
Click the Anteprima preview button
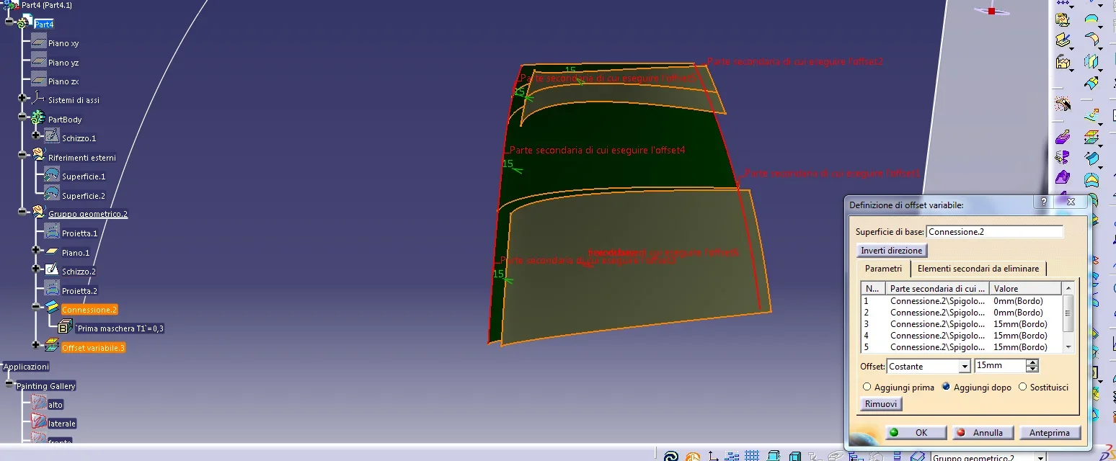pyautogui.click(x=1049, y=433)
